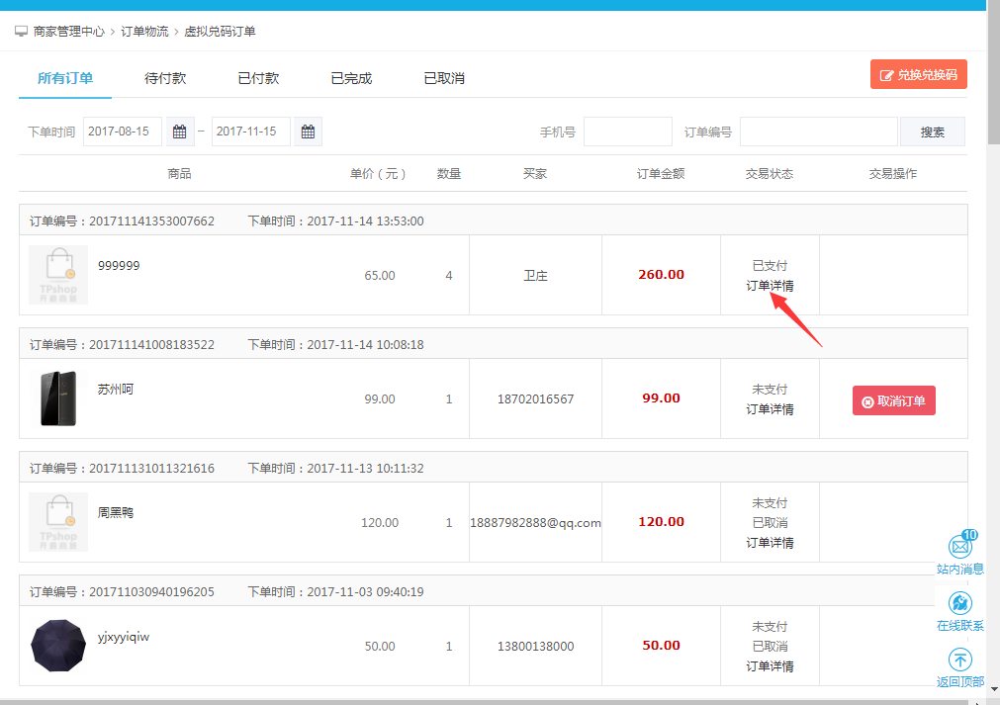Image resolution: width=1000 pixels, height=705 pixels.
Task: Go to 商家管理中心 in breadcrumb
Action: pyautogui.click(x=68, y=32)
